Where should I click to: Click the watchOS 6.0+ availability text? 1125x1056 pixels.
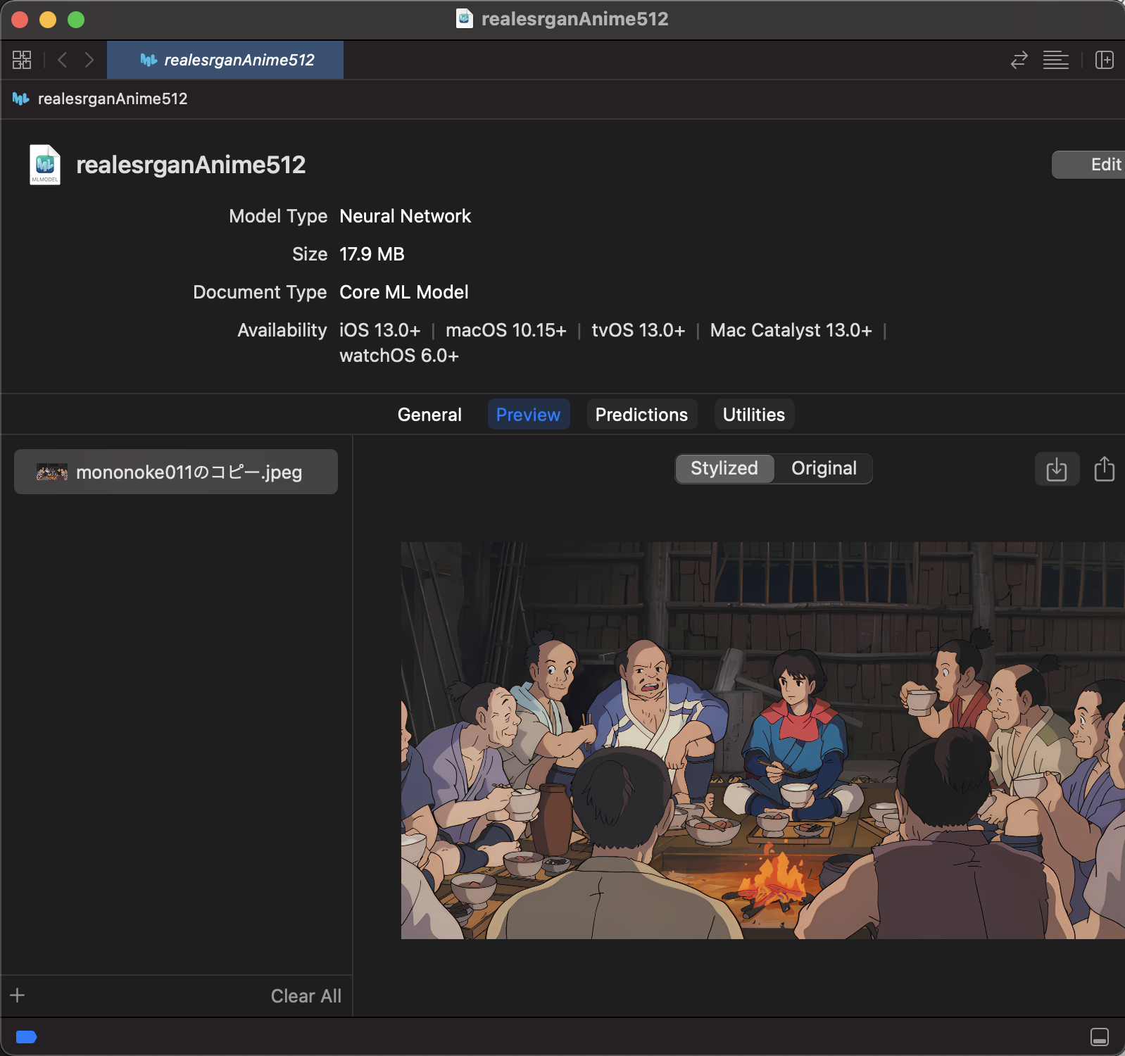click(398, 356)
